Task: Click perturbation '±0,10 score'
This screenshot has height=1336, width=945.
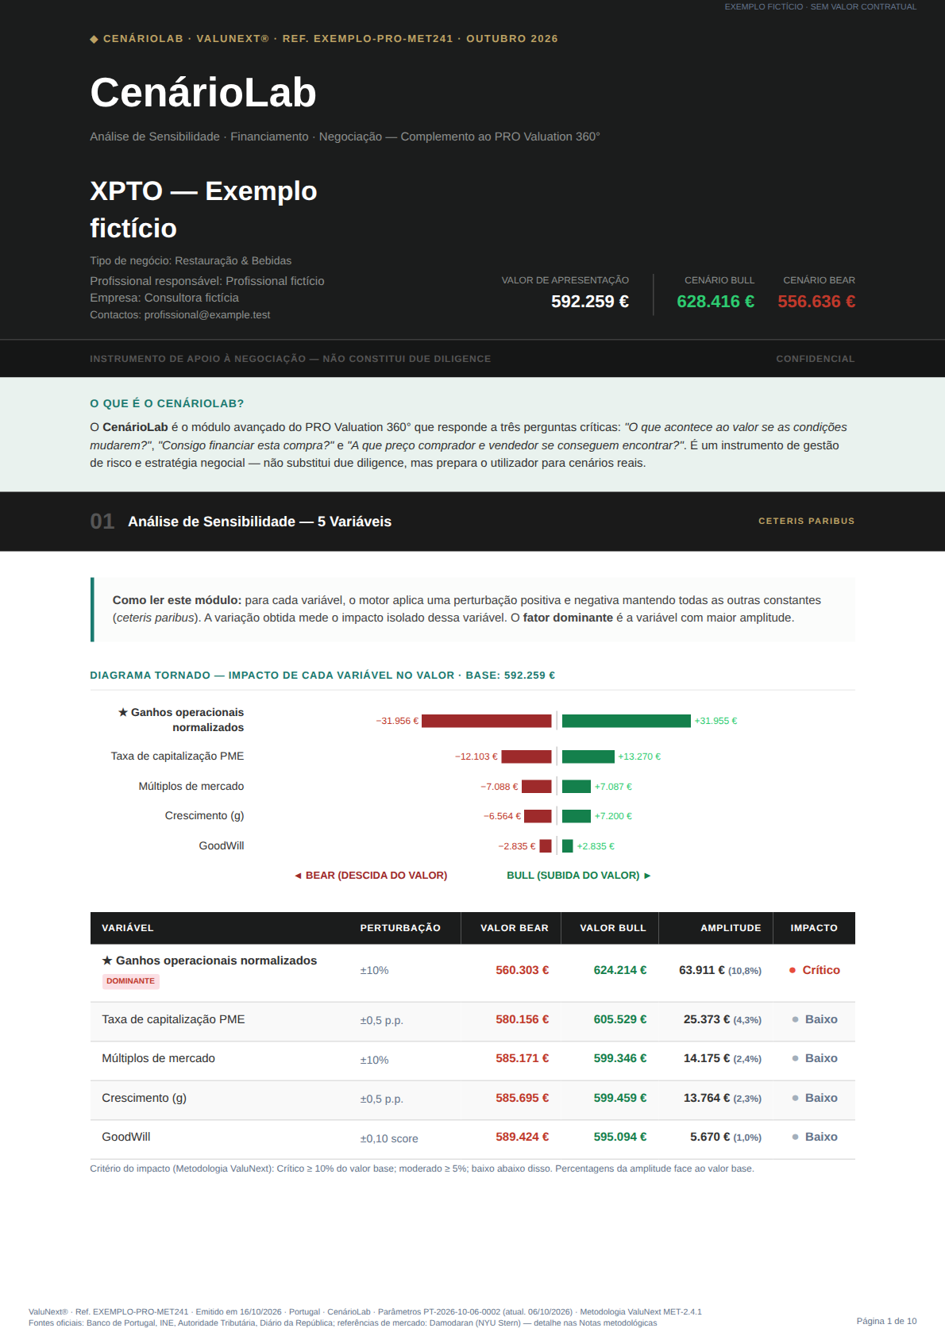Action: pyautogui.click(x=389, y=1138)
